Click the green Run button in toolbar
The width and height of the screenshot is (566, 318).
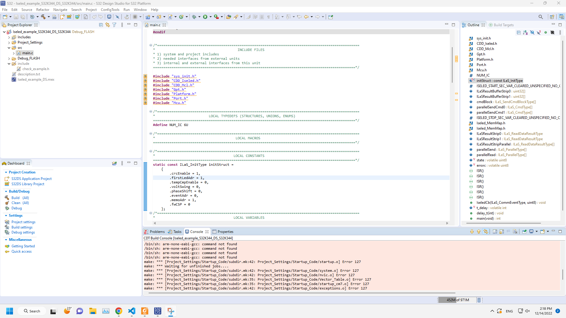pos(205,17)
